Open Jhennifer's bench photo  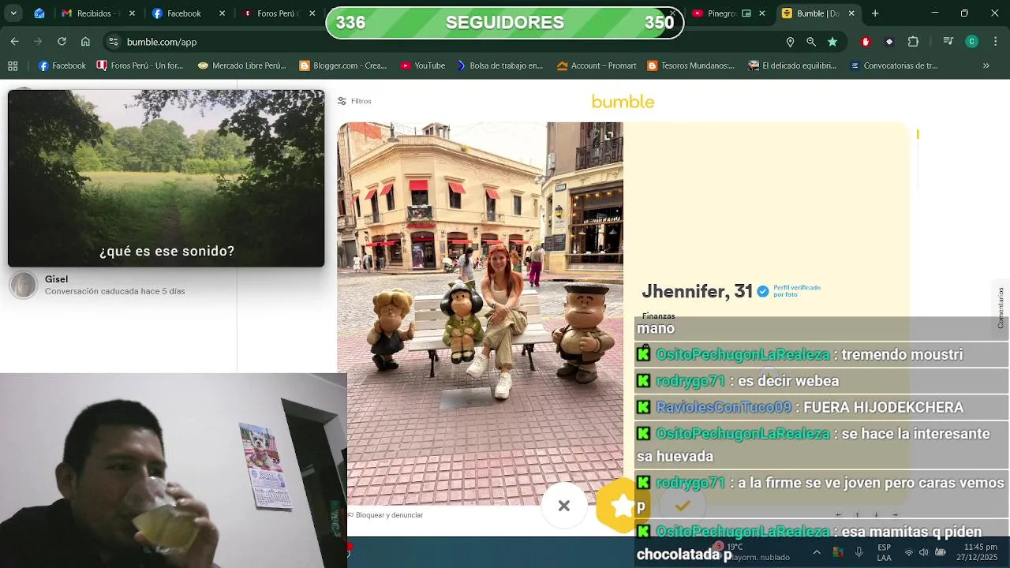[481, 313]
